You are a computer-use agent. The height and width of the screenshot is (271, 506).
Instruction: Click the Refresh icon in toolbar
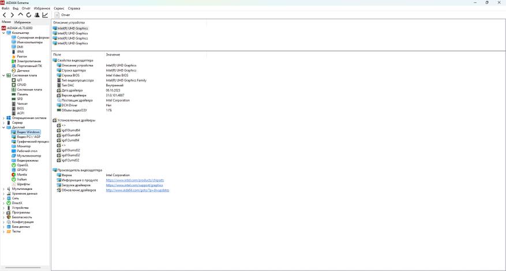(x=29, y=15)
